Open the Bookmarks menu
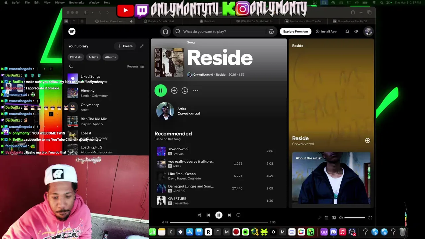The image size is (425, 239). click(77, 2)
